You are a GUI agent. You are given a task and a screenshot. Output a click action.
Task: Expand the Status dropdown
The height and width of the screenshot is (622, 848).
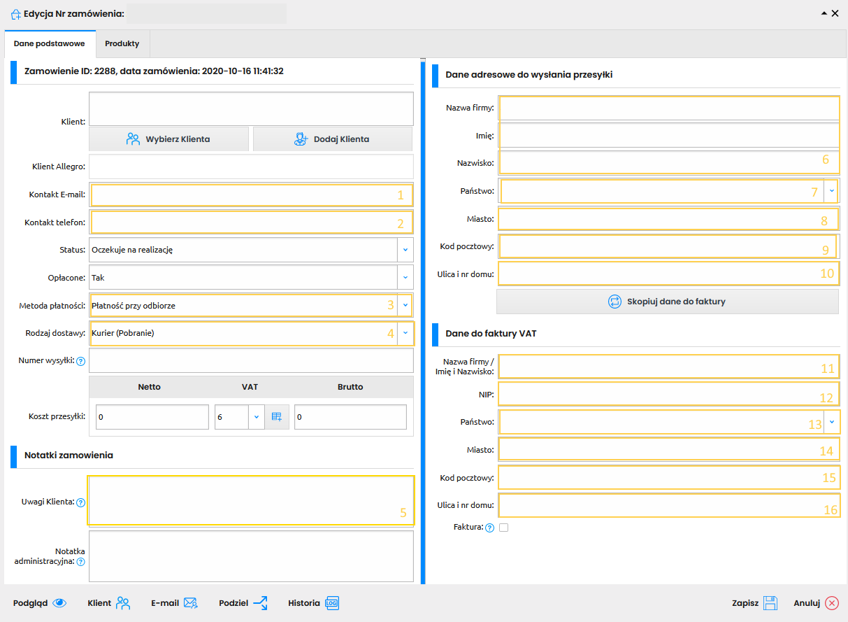pyautogui.click(x=405, y=250)
